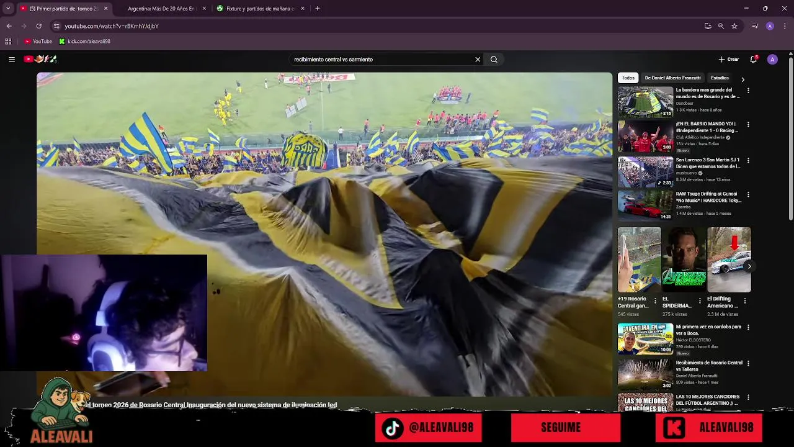View site information icon in address bar

[x=56, y=26]
